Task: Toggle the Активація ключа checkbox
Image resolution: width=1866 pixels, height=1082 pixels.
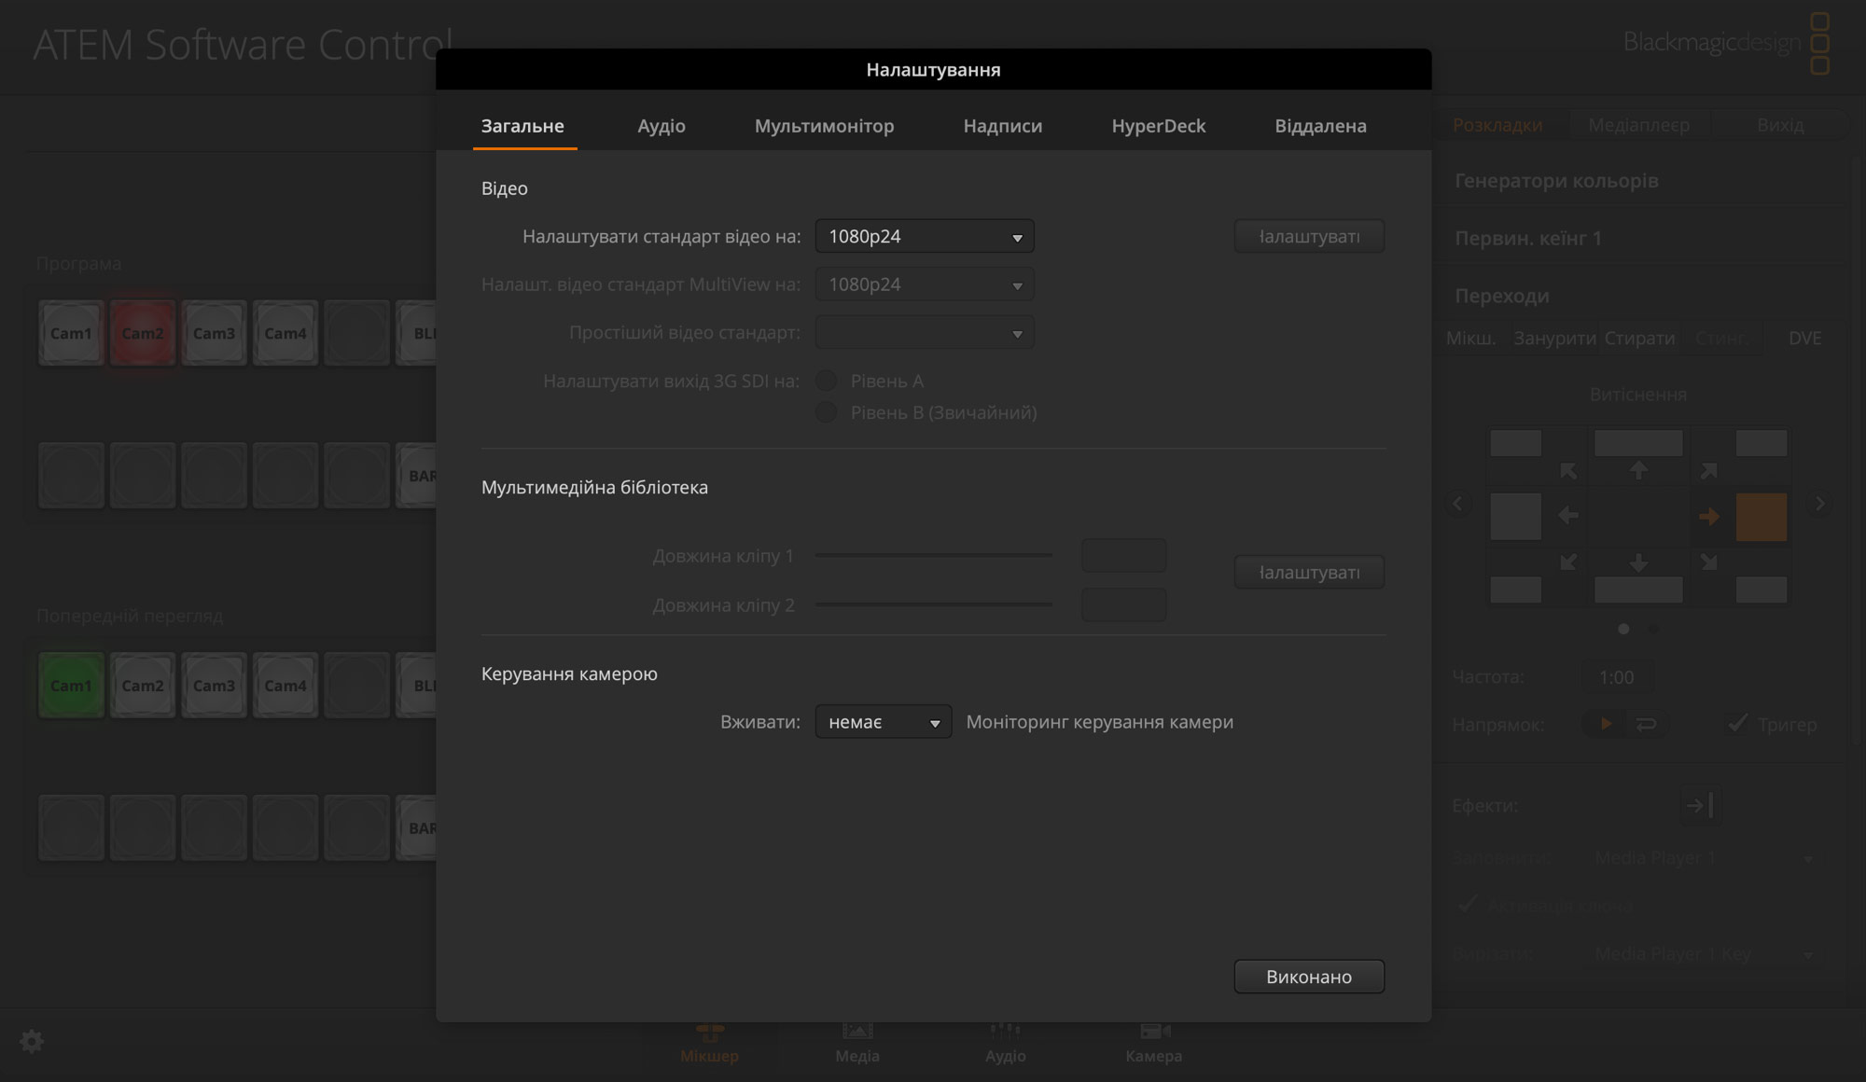Action: tap(1468, 904)
